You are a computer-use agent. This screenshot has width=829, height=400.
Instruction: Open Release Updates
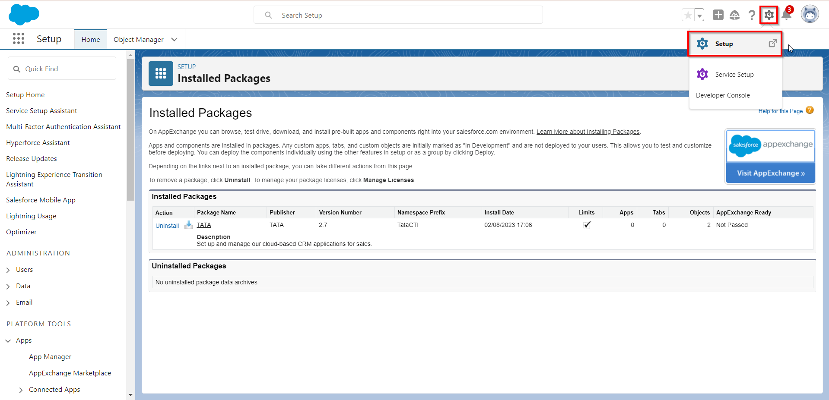pyautogui.click(x=32, y=159)
